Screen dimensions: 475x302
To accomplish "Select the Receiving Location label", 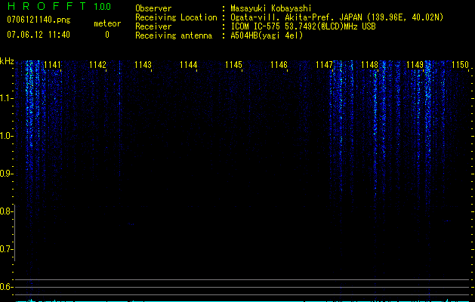I will pos(176,17).
